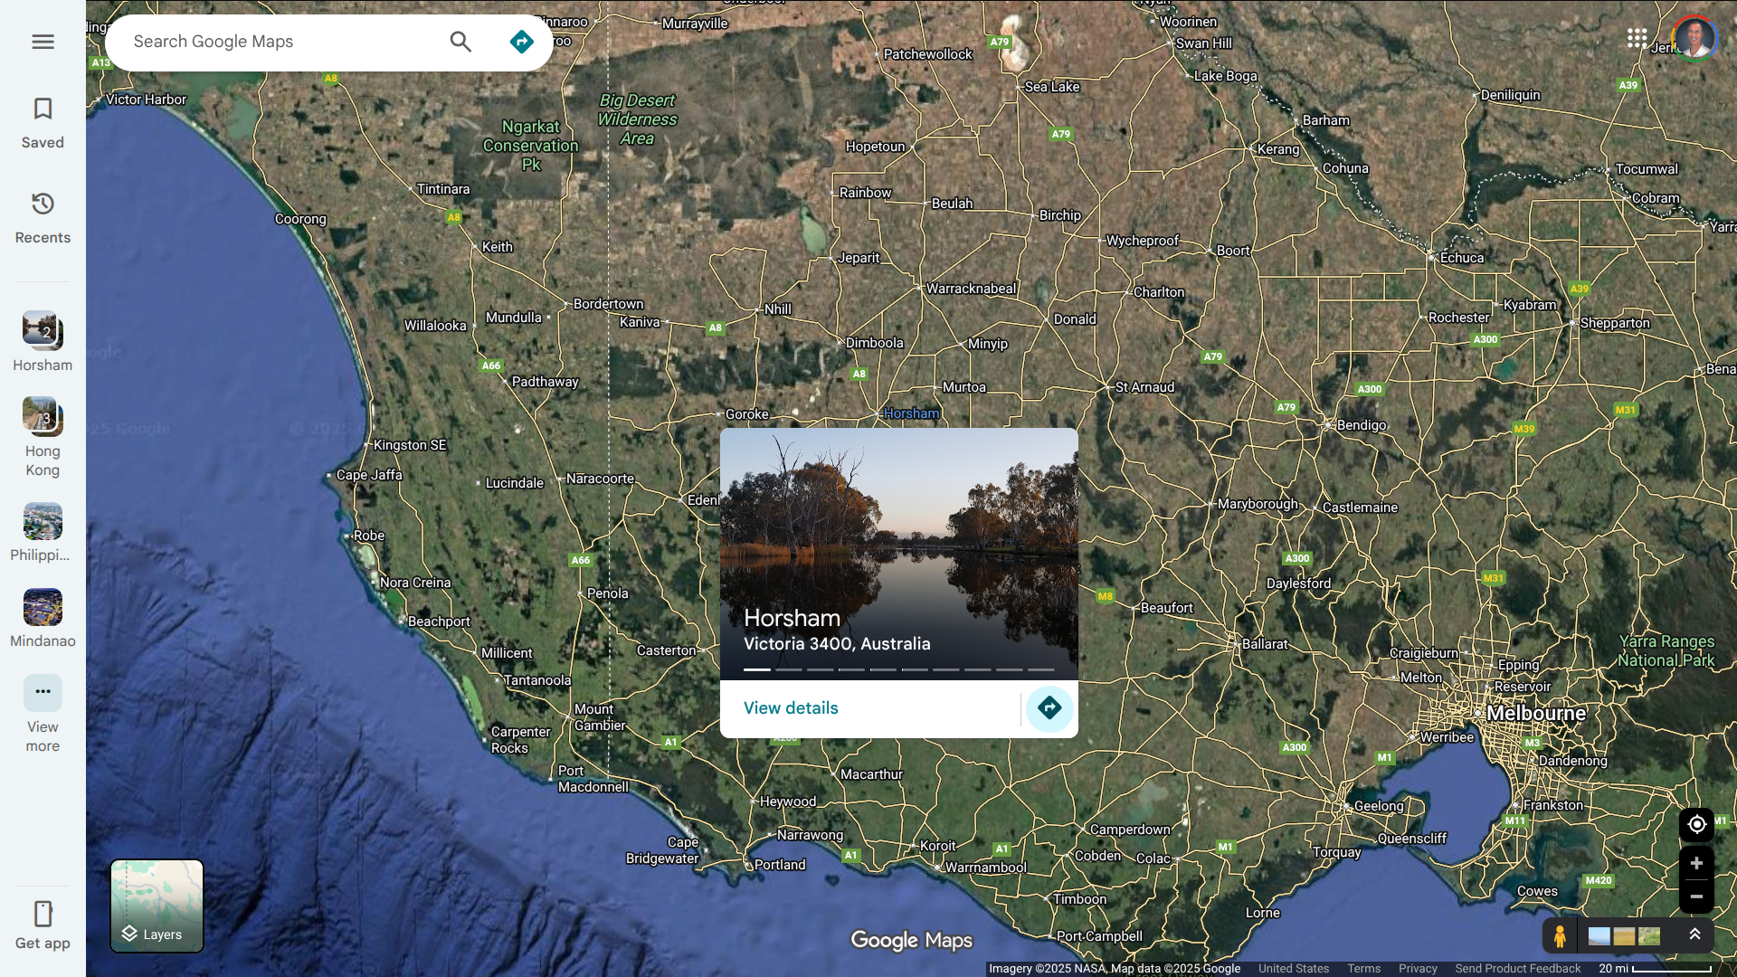Select second photo indicator on Horsham card
Viewport: 1737px width, 977px height.
[788, 669]
